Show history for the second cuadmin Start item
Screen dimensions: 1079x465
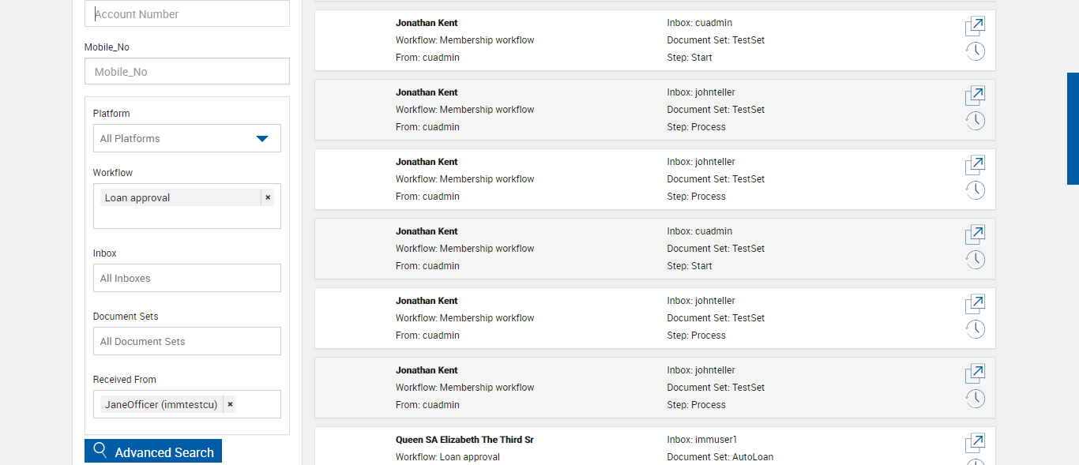[x=976, y=260]
